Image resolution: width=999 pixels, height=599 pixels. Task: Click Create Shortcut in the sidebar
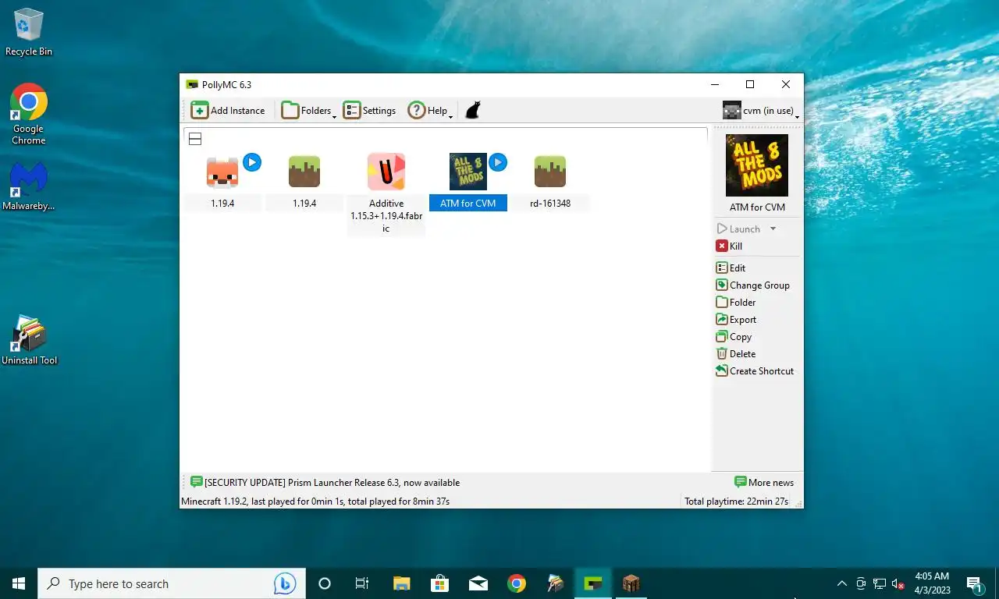755,371
